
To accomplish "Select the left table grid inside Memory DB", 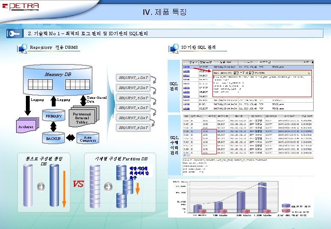I will coord(40,84).
